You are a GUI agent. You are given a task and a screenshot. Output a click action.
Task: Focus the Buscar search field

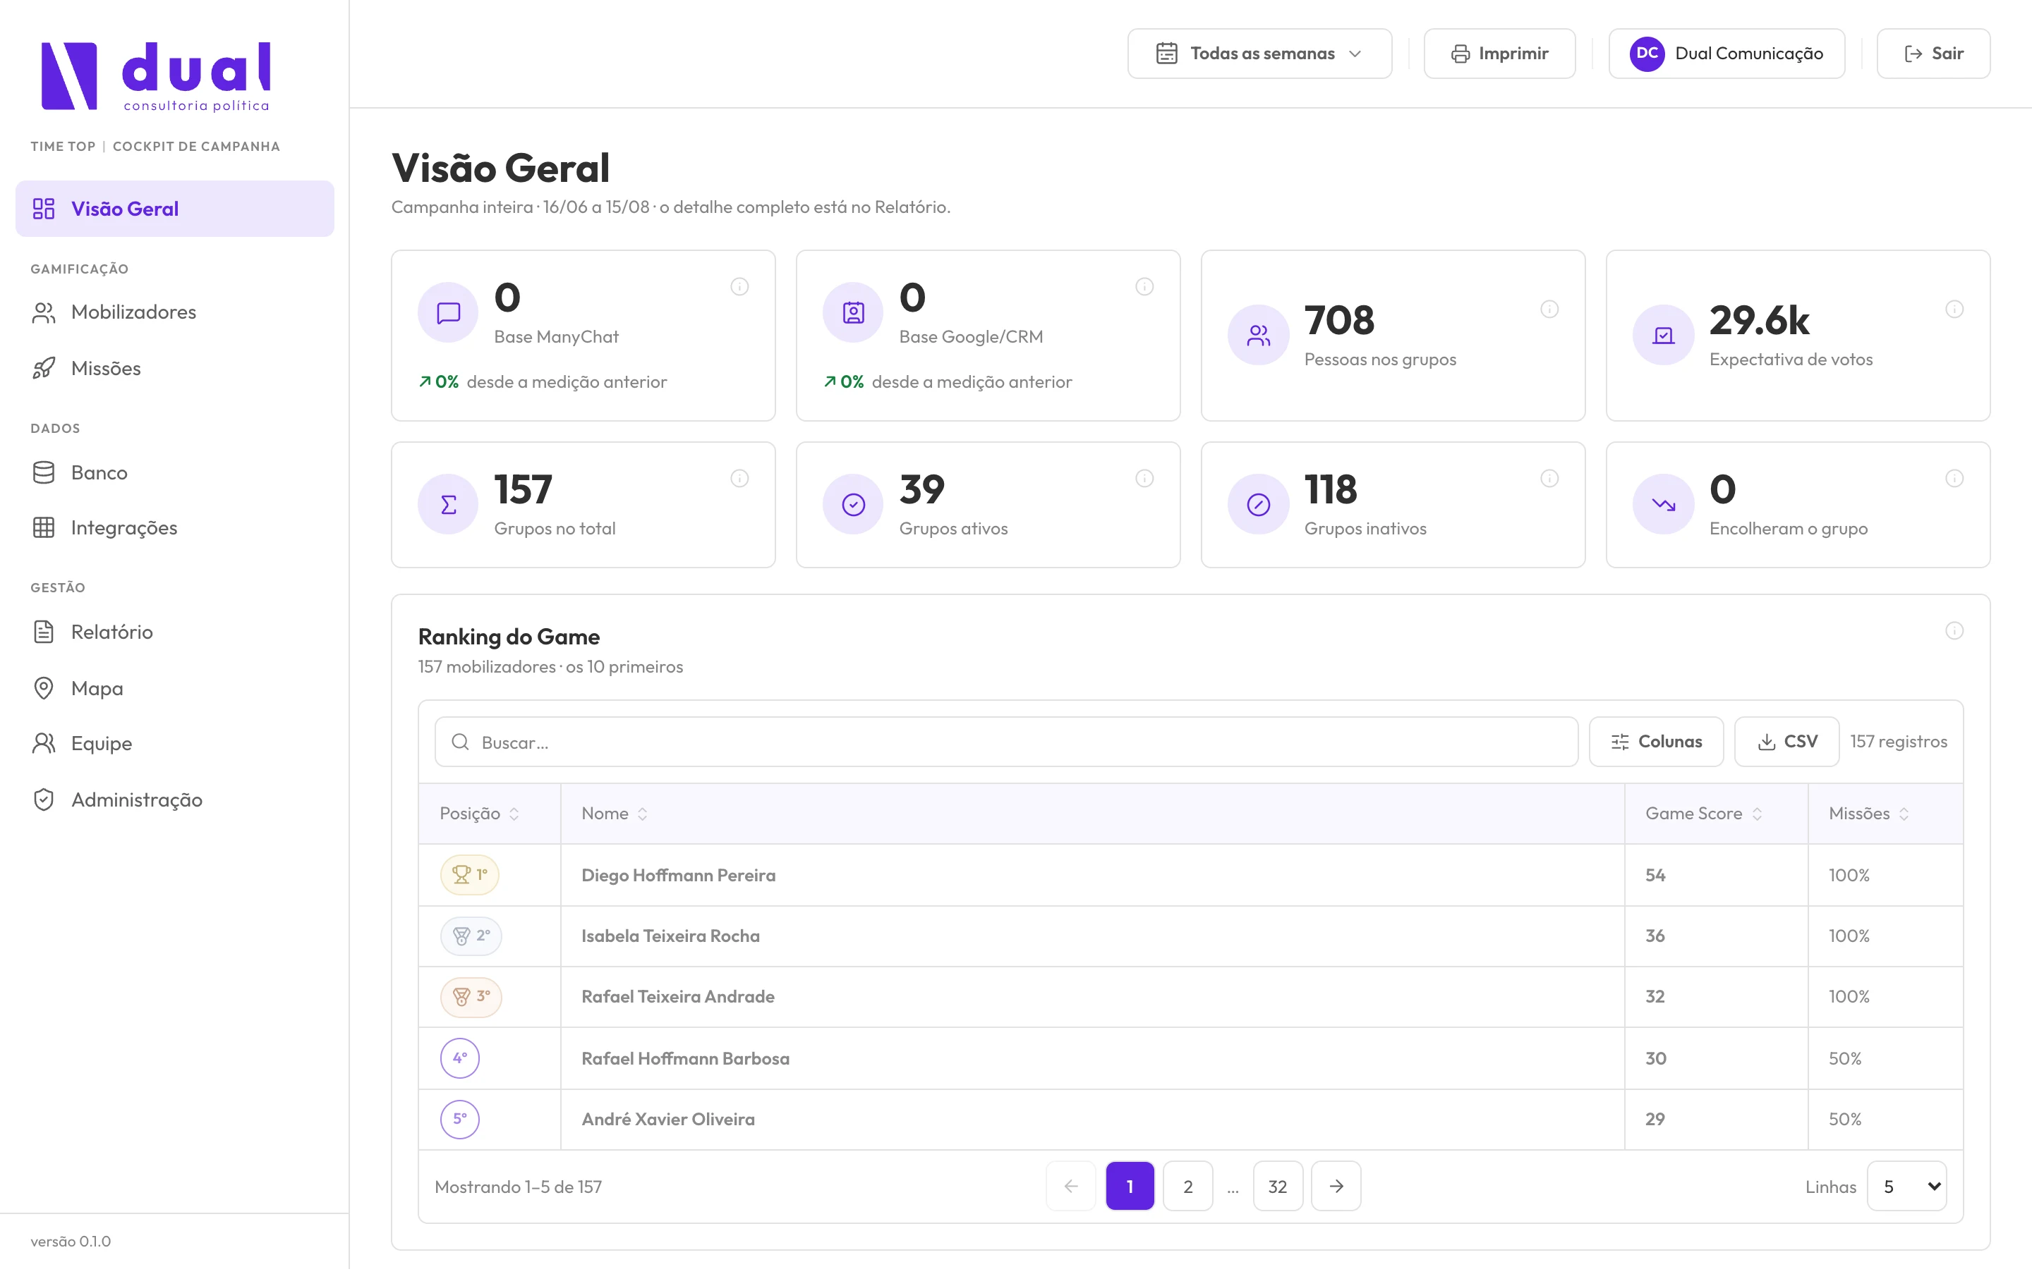point(1006,742)
